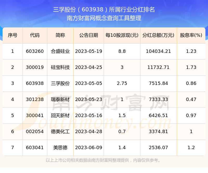The image size is (208, 173).
Task: Click the dividend yield 0.97
Action: [191, 116]
